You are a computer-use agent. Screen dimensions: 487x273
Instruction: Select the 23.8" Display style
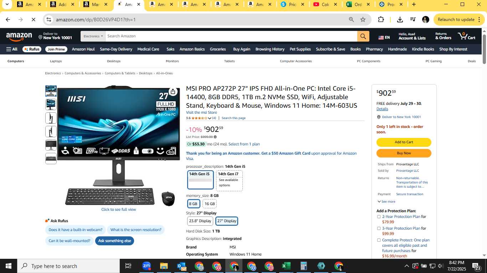coord(200,221)
